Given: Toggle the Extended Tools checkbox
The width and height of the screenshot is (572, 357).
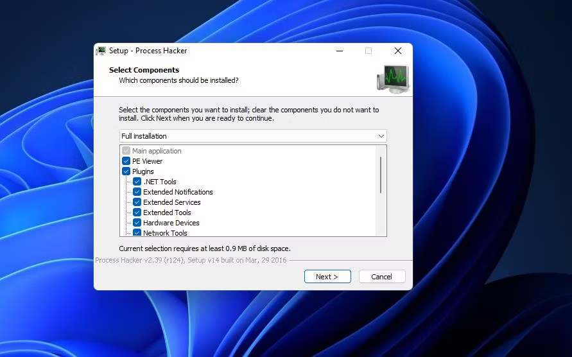Looking at the screenshot, I should click(x=137, y=212).
